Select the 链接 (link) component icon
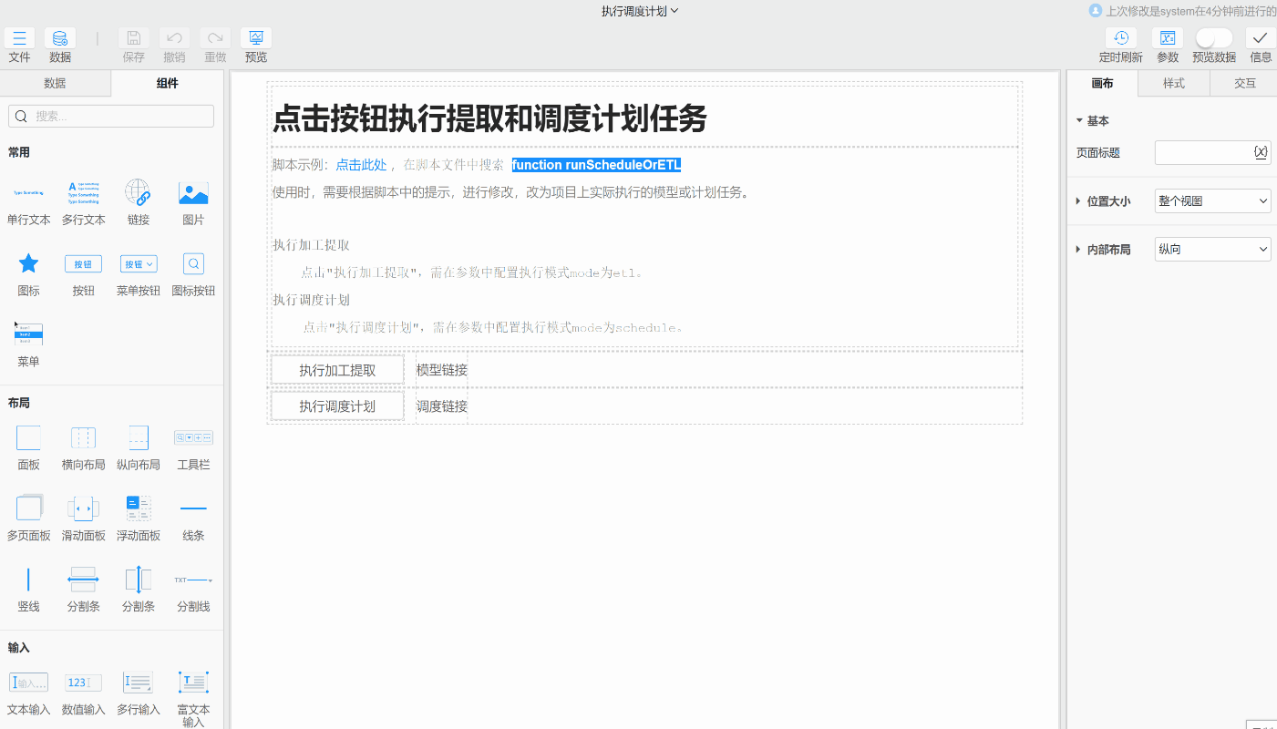Screen dimensions: 1277x729 click(138, 194)
